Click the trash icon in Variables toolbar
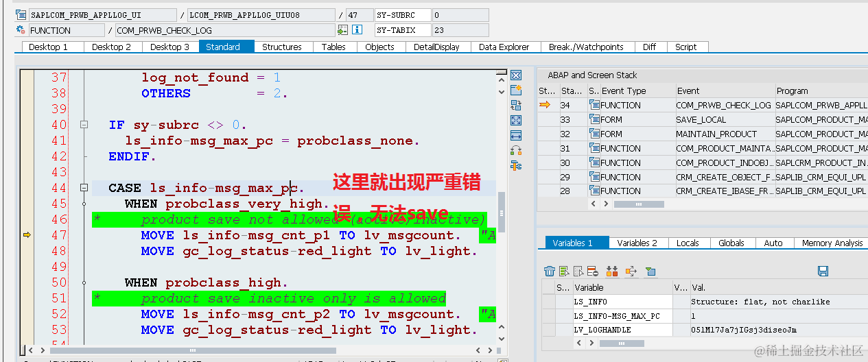The image size is (868, 362). [x=550, y=271]
